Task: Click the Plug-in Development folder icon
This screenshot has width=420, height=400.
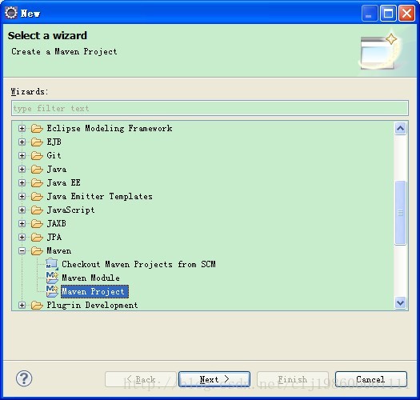Action: [x=37, y=305]
